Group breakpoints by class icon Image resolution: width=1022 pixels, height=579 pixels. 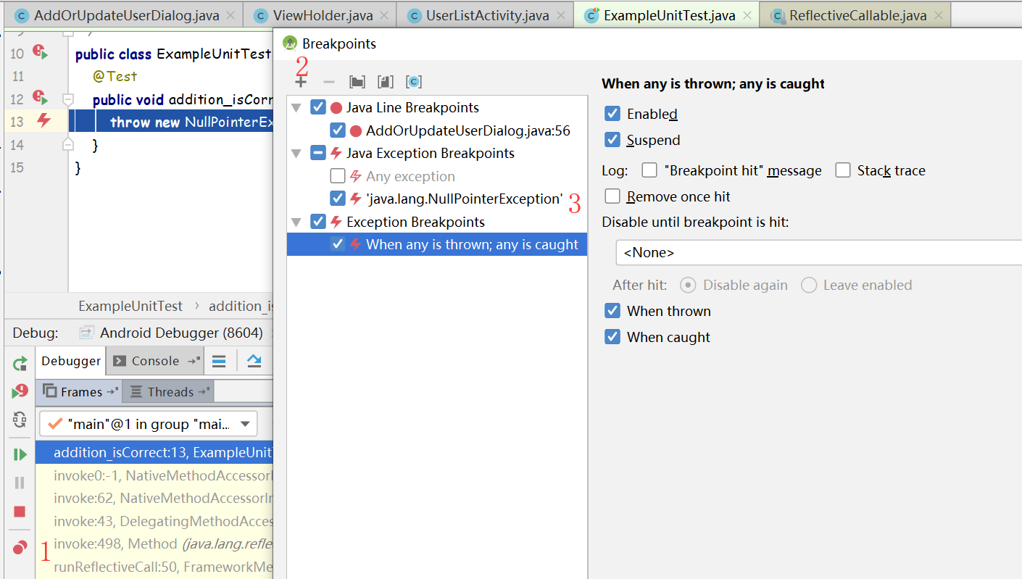tap(414, 82)
